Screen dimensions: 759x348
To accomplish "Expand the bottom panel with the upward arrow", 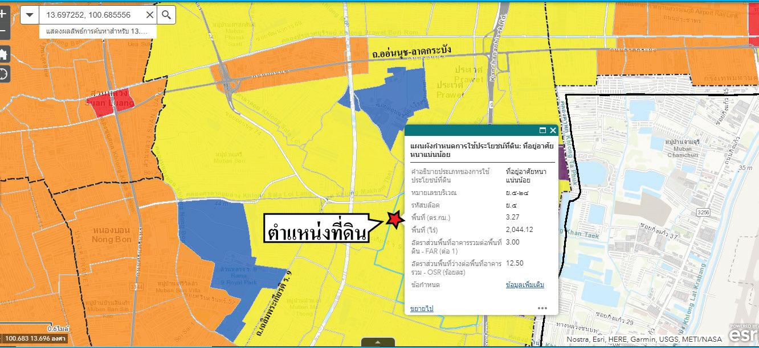I will pos(377,343).
